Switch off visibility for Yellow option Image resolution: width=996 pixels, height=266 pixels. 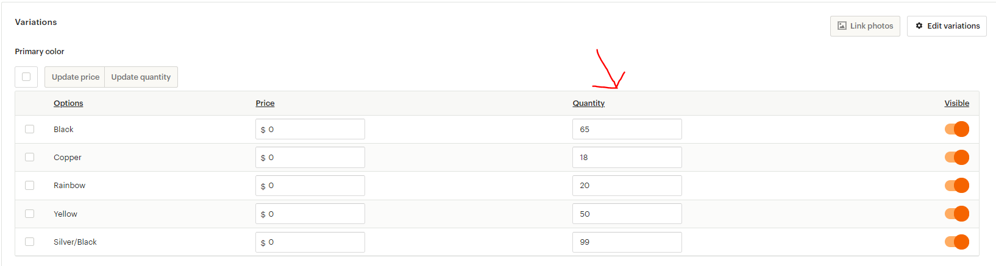coord(957,214)
